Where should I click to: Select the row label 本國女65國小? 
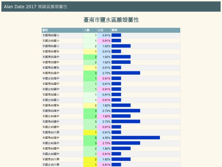click(51, 41)
